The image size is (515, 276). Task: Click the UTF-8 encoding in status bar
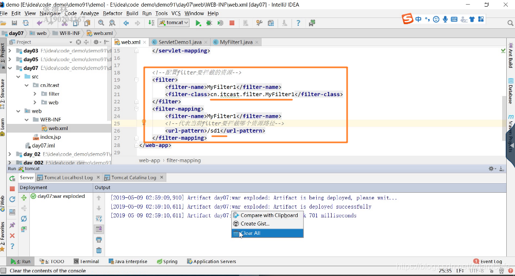[x=476, y=271]
